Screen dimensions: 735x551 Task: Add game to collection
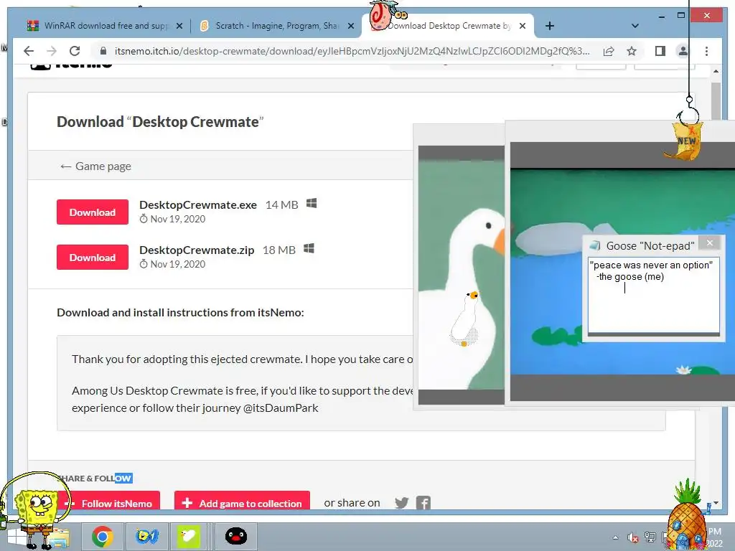click(x=242, y=503)
